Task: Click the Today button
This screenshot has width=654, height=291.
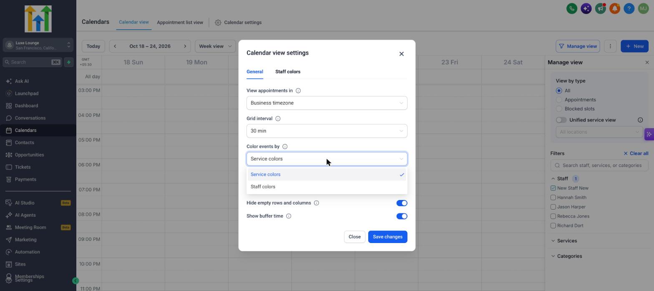Action: pyautogui.click(x=93, y=46)
